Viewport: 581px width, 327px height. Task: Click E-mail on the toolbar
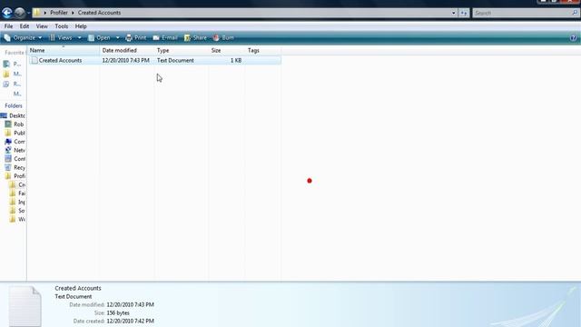pyautogui.click(x=165, y=38)
